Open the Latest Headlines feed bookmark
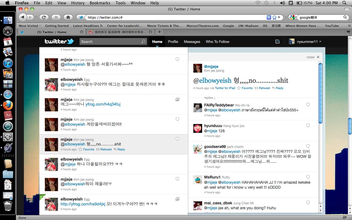Image resolution: width=352 pixels, height=220 pixels. click(88, 26)
